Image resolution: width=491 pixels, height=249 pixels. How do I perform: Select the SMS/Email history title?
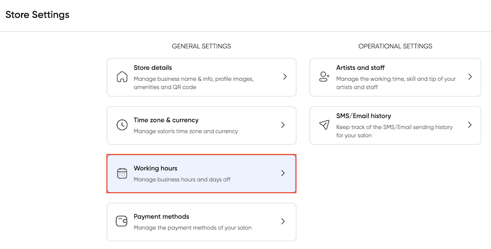point(363,116)
